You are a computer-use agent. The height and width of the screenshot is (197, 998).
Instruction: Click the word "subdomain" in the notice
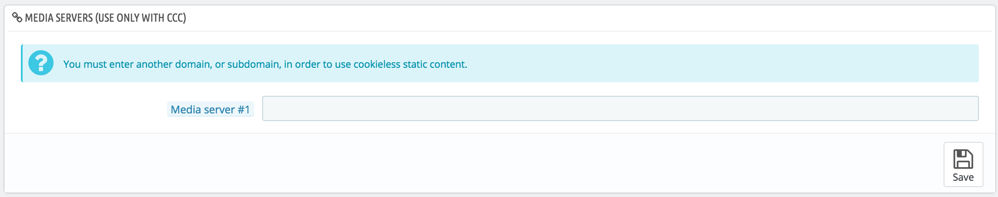coord(253,64)
